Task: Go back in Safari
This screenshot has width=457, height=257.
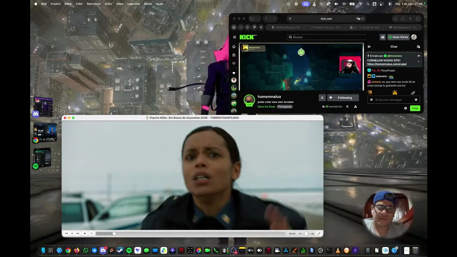Action: pyautogui.click(x=266, y=19)
